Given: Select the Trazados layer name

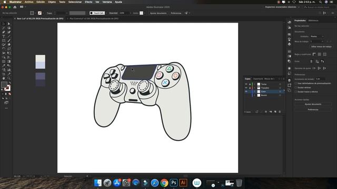Looking at the screenshot, I should point(265,88).
